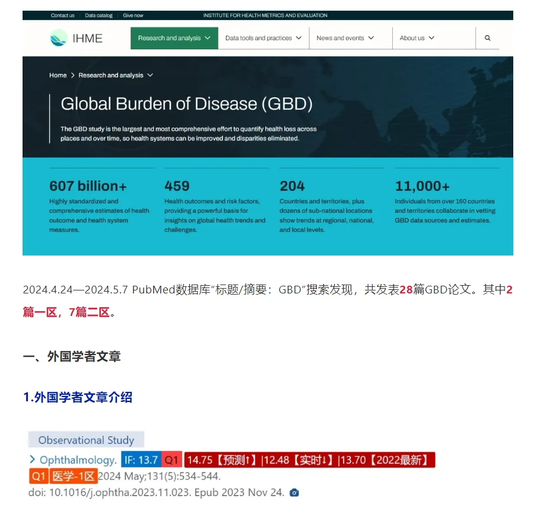Click the chevron before Ophthalmology journal name
537x508 pixels.
click(33, 459)
